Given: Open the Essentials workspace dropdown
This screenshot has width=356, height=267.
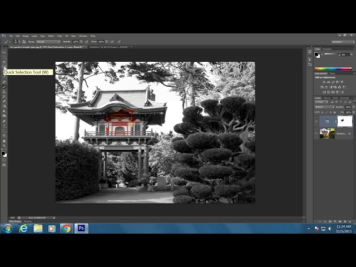Looking at the screenshot, I should [x=343, y=42].
